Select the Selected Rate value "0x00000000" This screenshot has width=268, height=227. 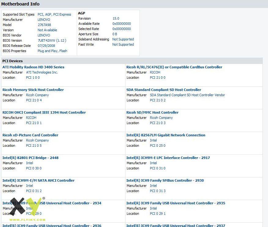point(121,29)
